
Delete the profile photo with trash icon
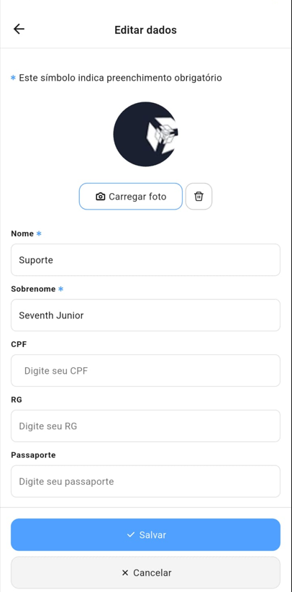199,197
